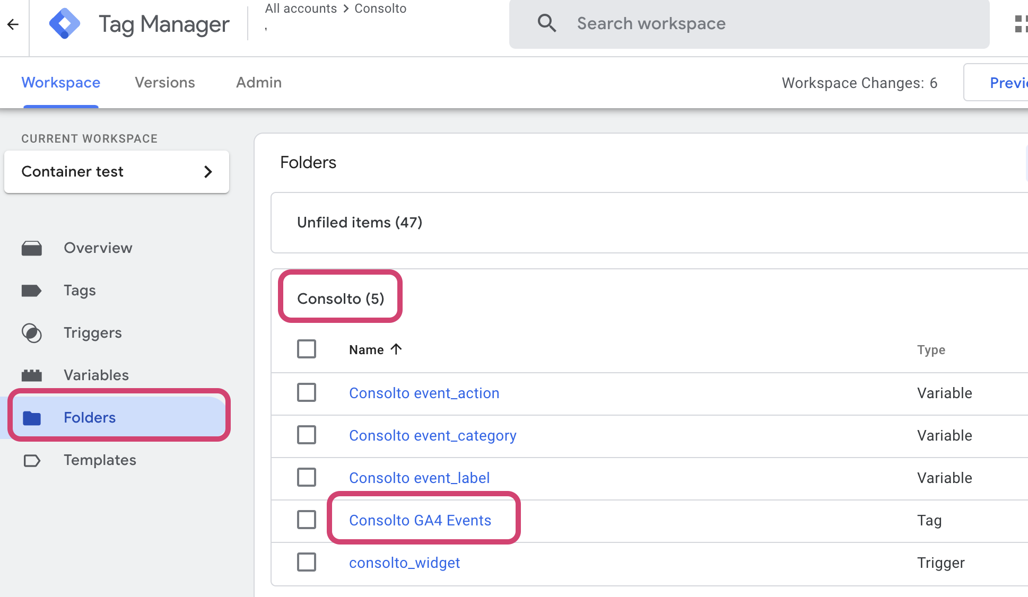Open Triggers in the sidebar
Viewport: 1028px width, 597px height.
93,333
